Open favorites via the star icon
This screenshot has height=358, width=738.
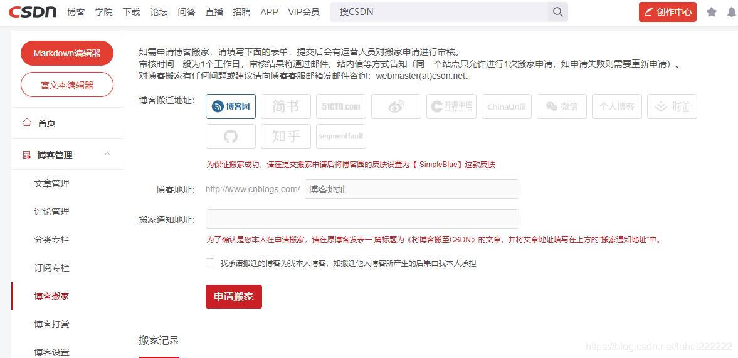pos(711,13)
